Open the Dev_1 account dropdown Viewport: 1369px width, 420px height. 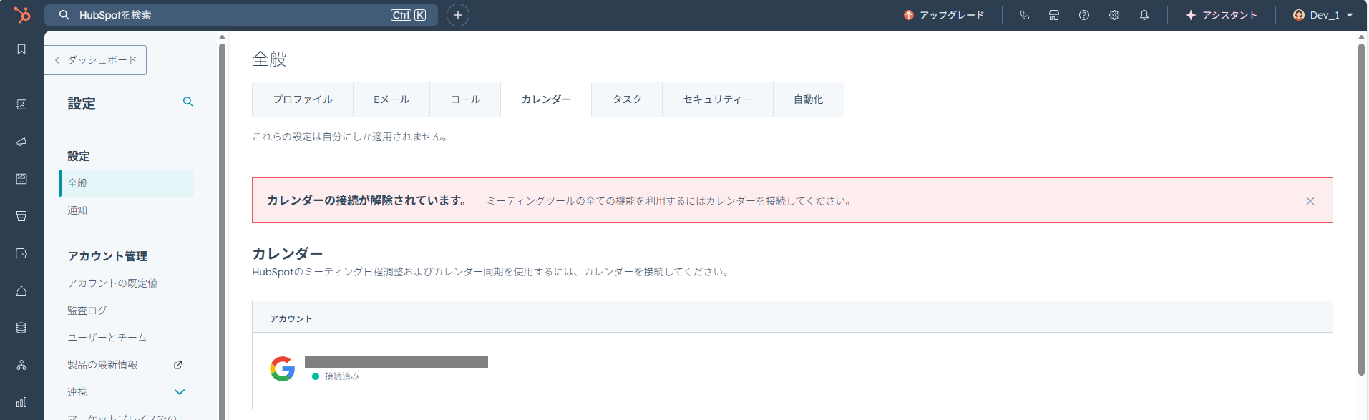pyautogui.click(x=1323, y=15)
